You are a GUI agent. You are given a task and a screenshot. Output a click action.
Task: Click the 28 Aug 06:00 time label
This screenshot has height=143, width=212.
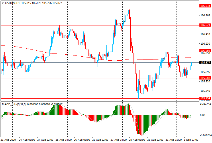[137, 140]
